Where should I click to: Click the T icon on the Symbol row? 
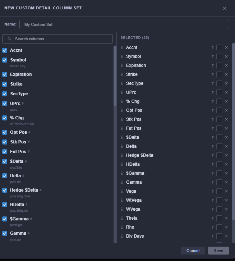click(213, 56)
